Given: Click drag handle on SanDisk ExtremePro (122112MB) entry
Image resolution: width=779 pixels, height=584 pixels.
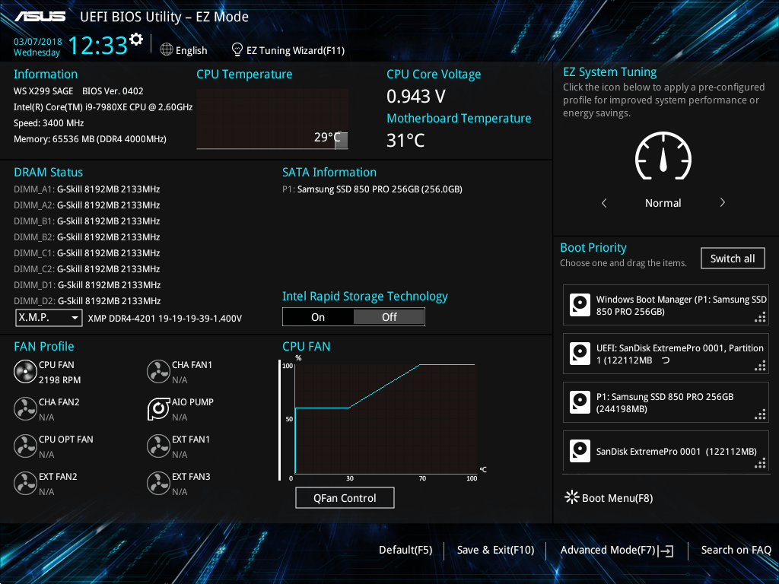Looking at the screenshot, I should 760,463.
